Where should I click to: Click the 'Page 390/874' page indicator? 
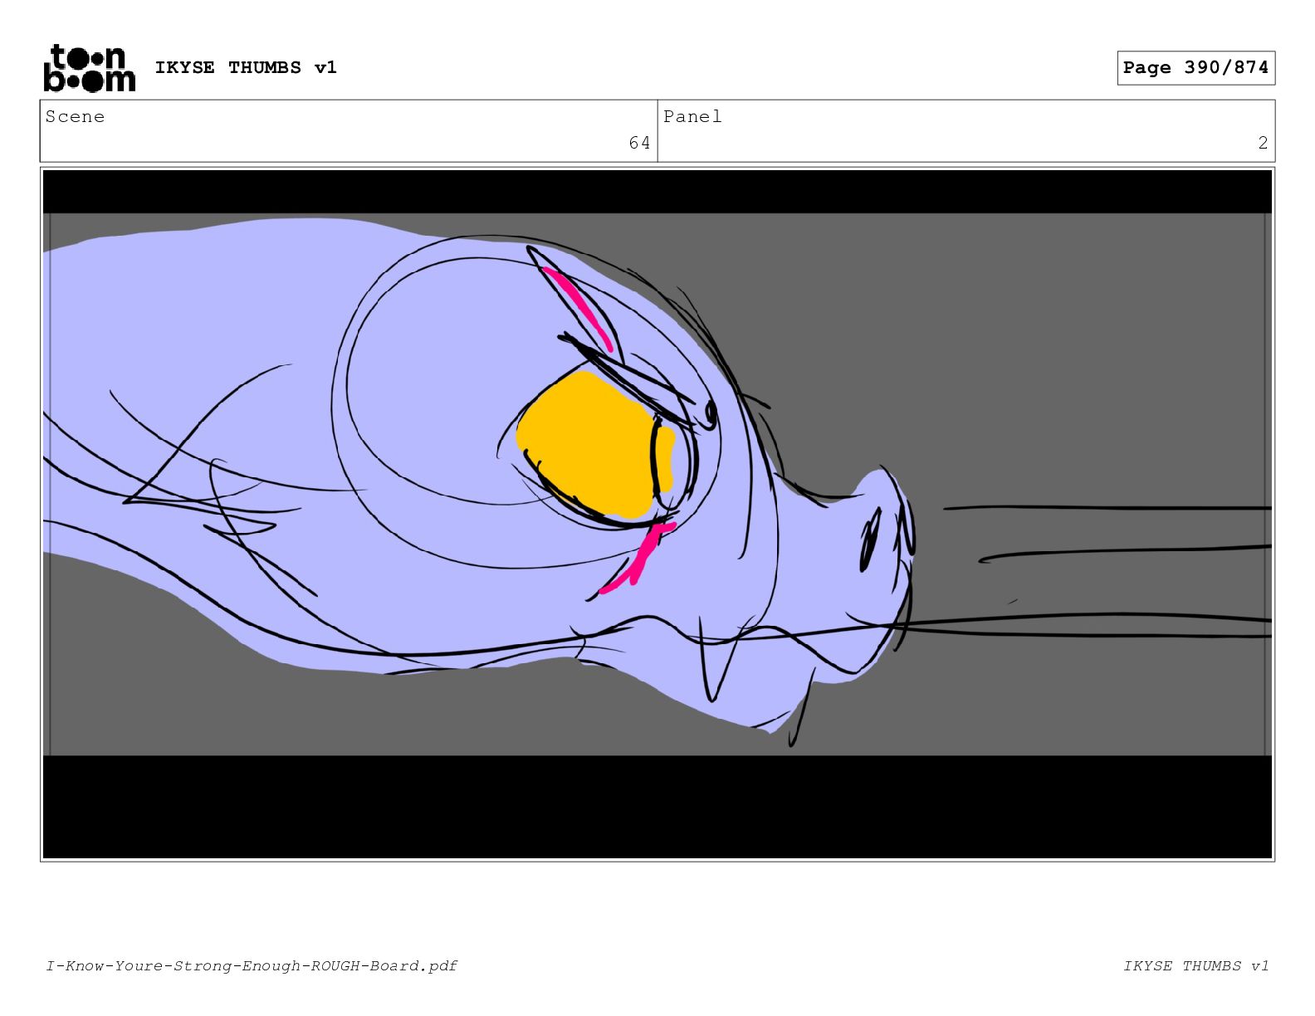(x=1195, y=68)
